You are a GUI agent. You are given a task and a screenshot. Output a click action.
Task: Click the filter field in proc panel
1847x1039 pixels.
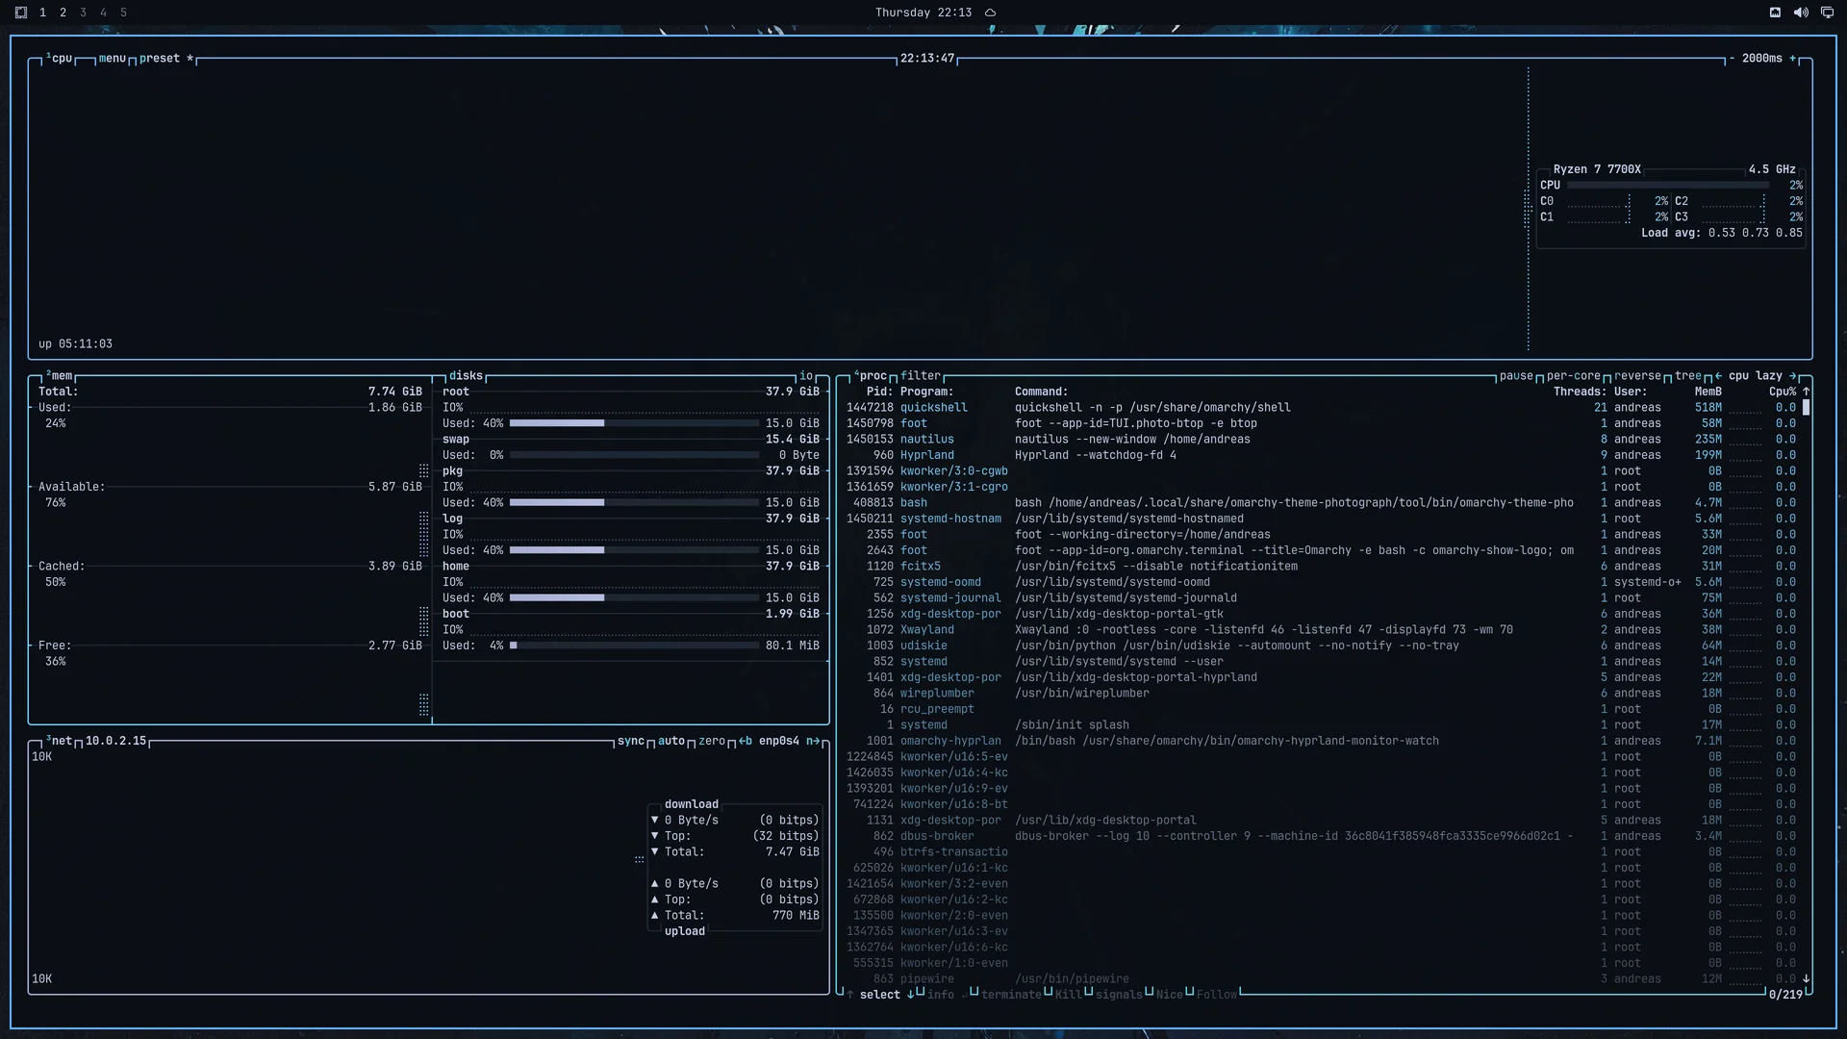[921, 376]
